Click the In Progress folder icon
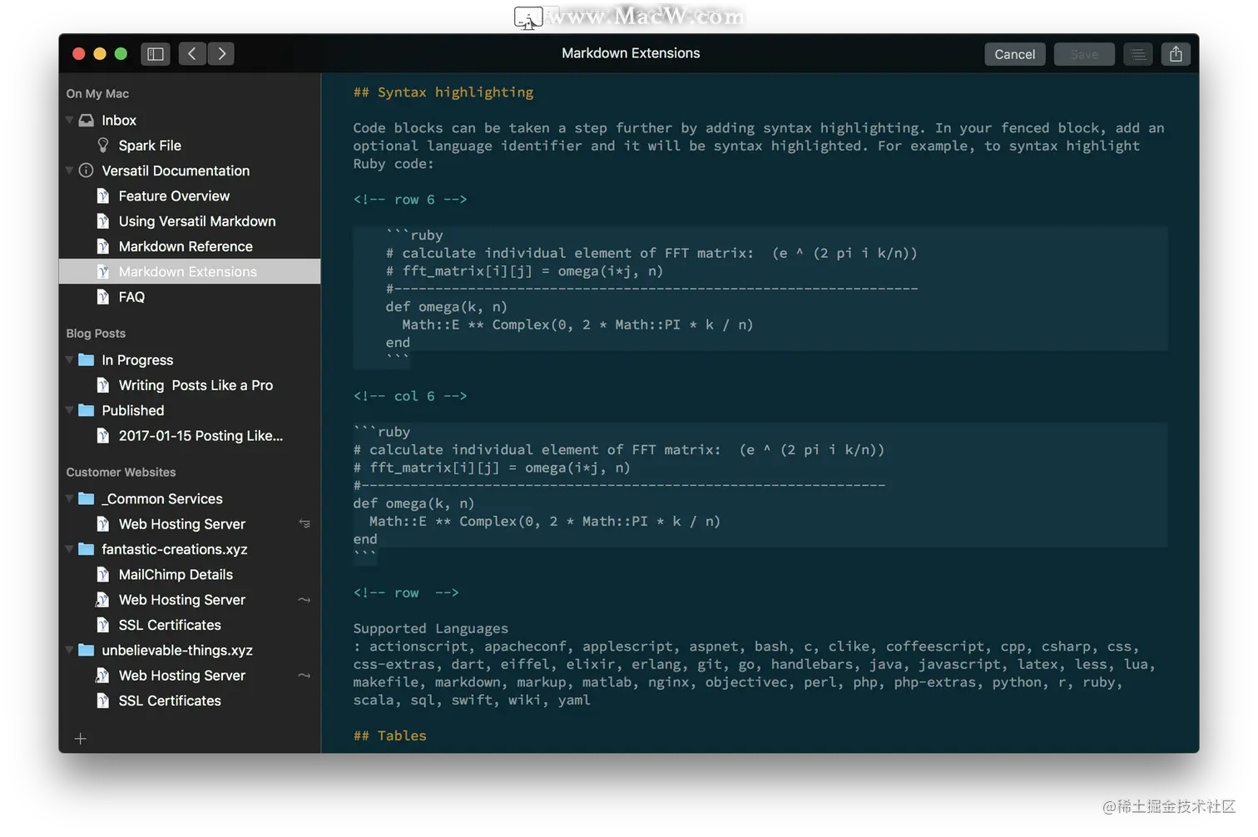 tap(86, 360)
